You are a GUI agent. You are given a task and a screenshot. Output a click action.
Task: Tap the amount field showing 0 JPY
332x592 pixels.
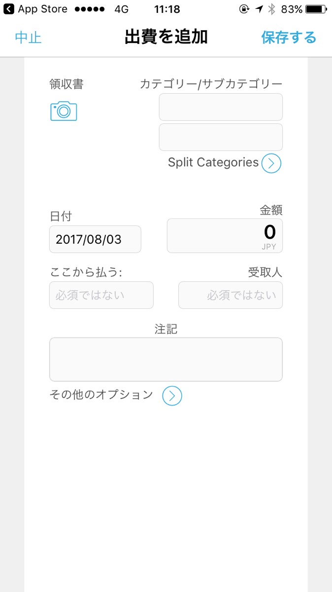click(225, 236)
